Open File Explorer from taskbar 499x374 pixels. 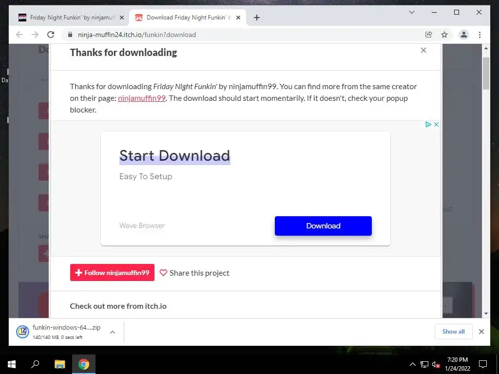click(x=59, y=364)
